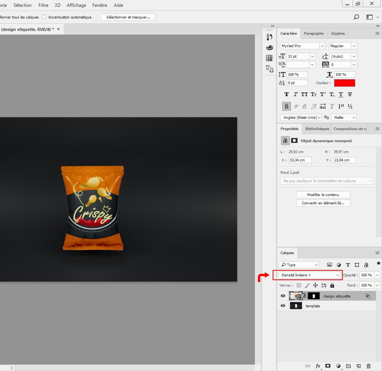The height and width of the screenshot is (371, 382).
Task: Toggle standard ligatures fi button
Action: tap(287, 106)
